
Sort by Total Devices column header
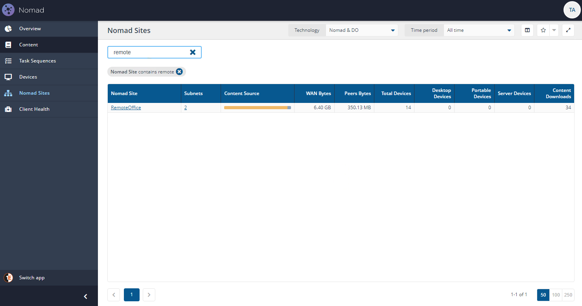[x=394, y=93]
